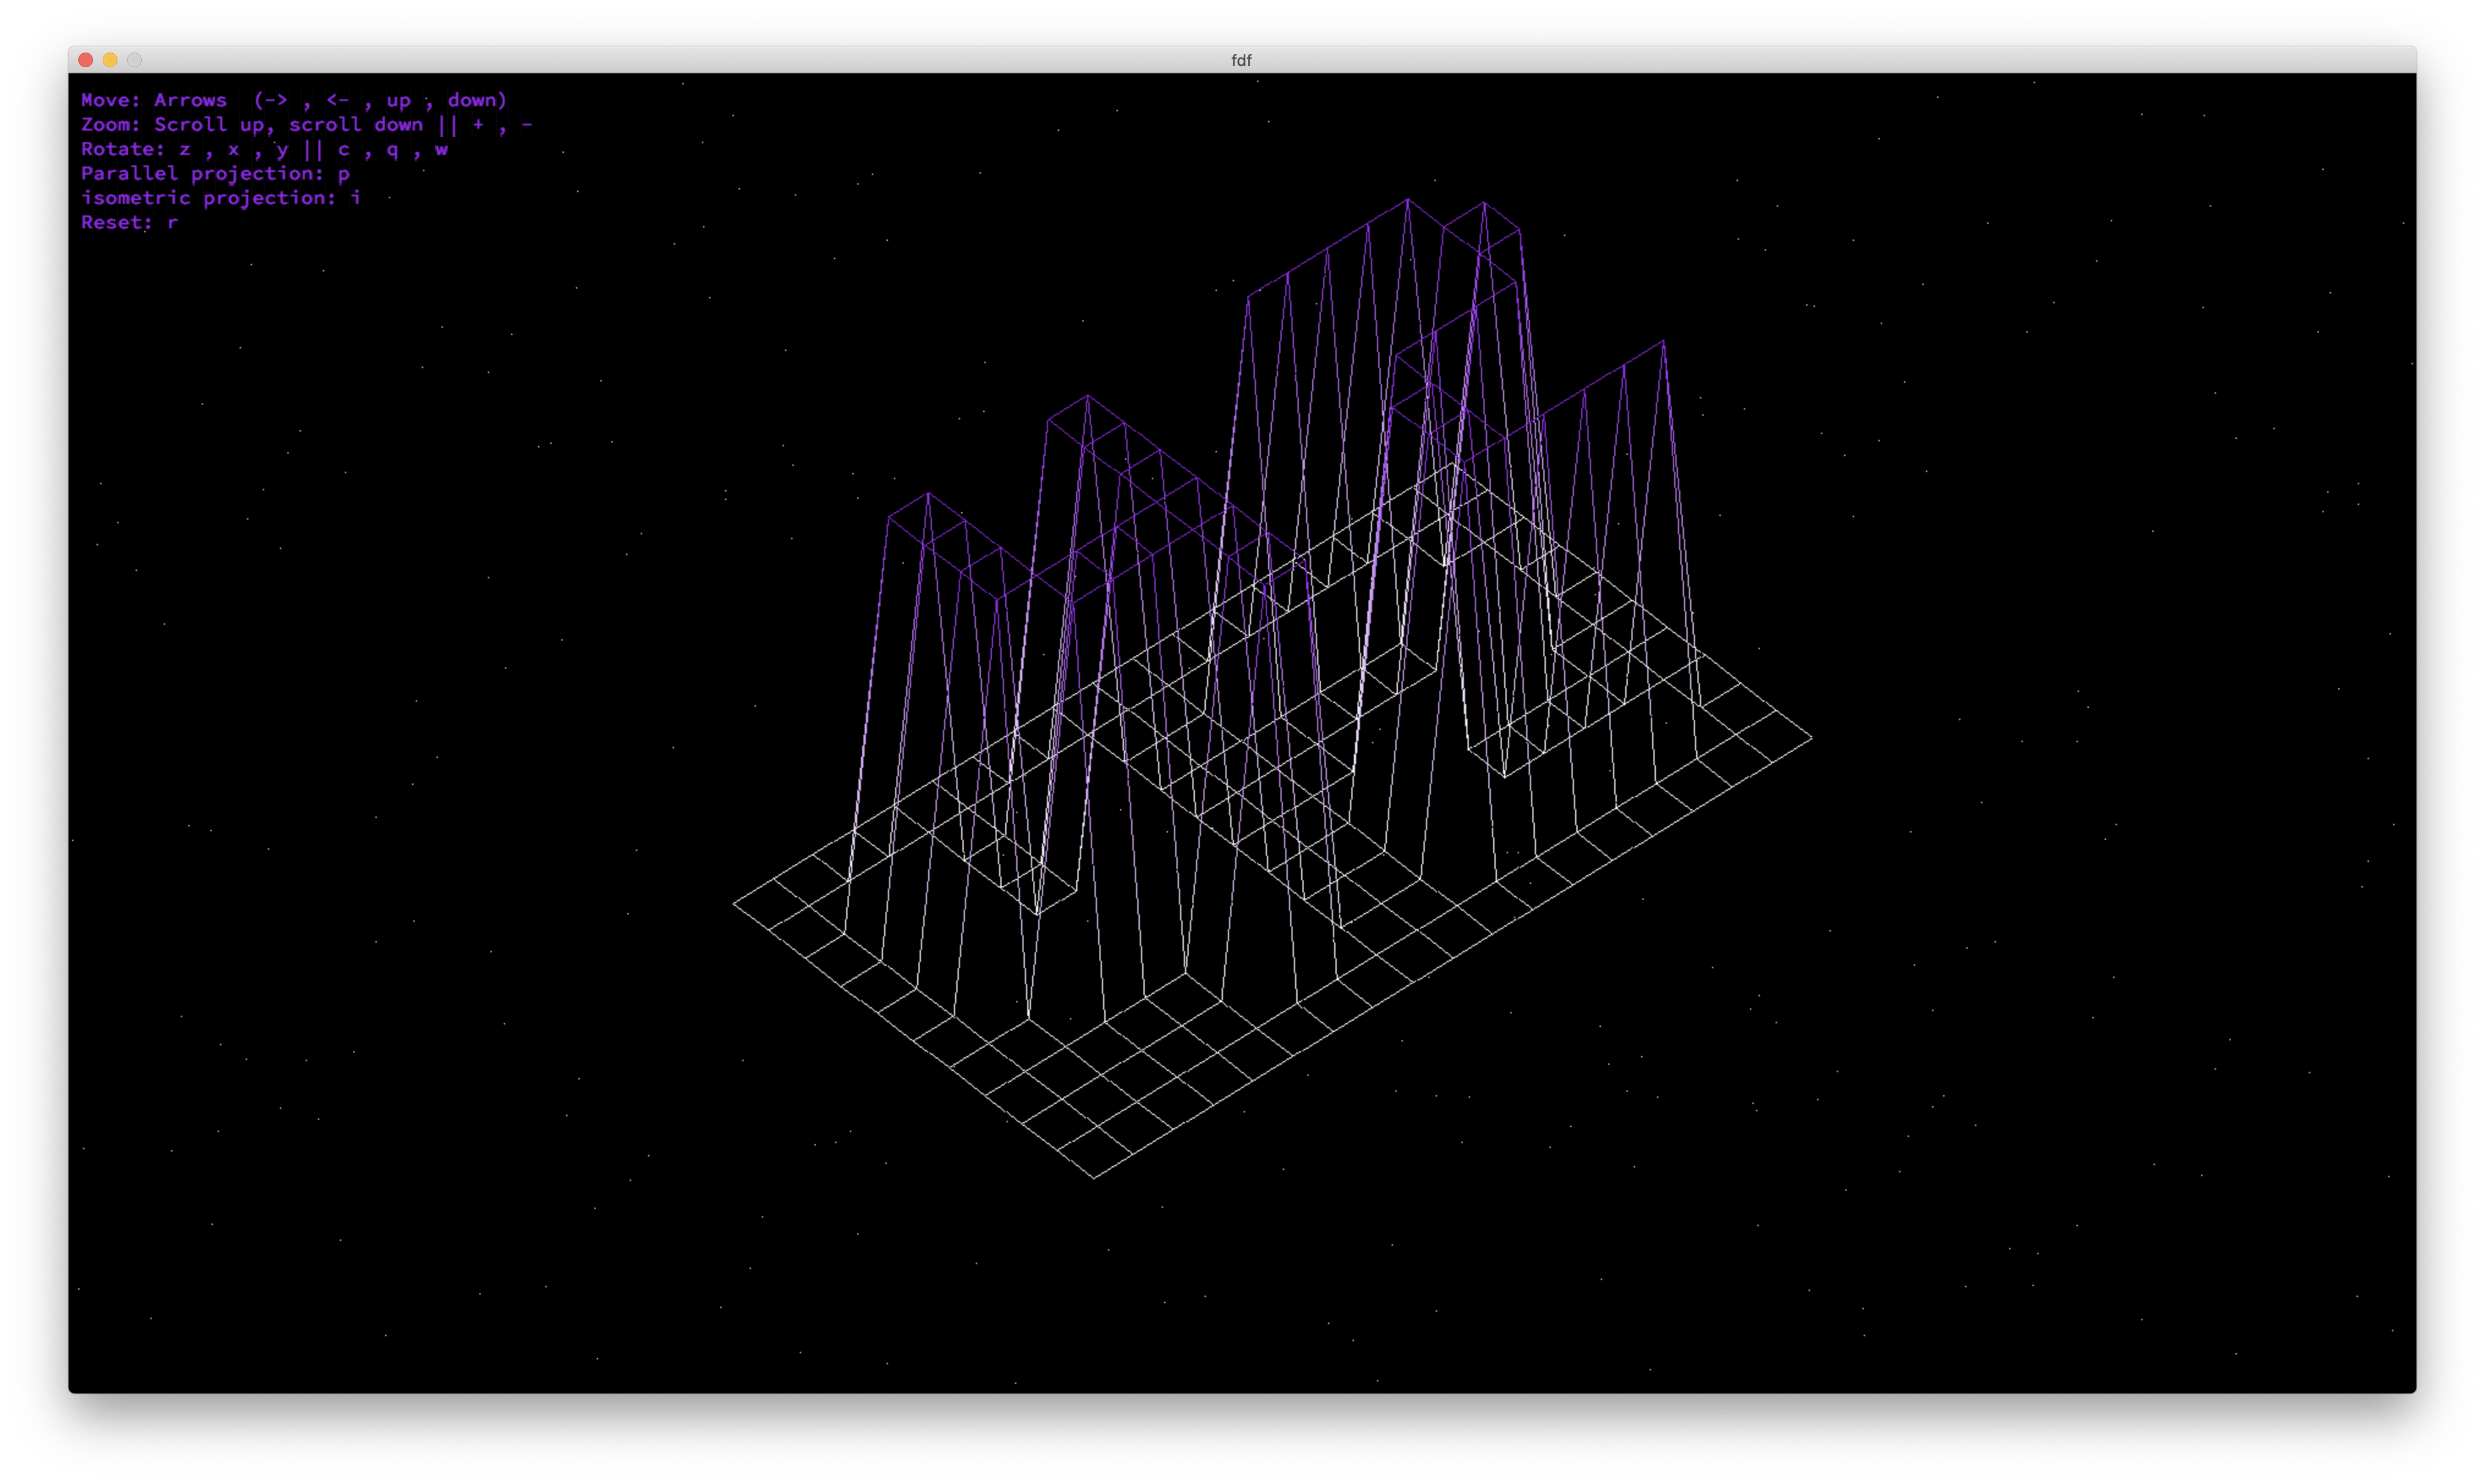The image size is (2485, 1484).
Task: Click the 'w' key letter in Rotate line
Action: click(441, 149)
